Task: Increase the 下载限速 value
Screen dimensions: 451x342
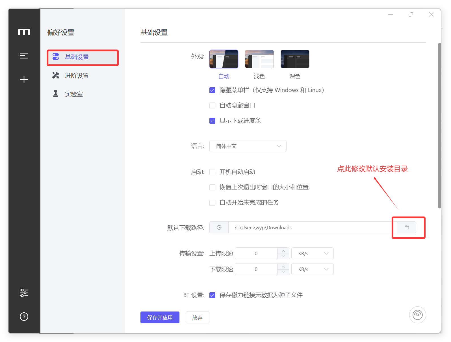Action: tap(283, 266)
